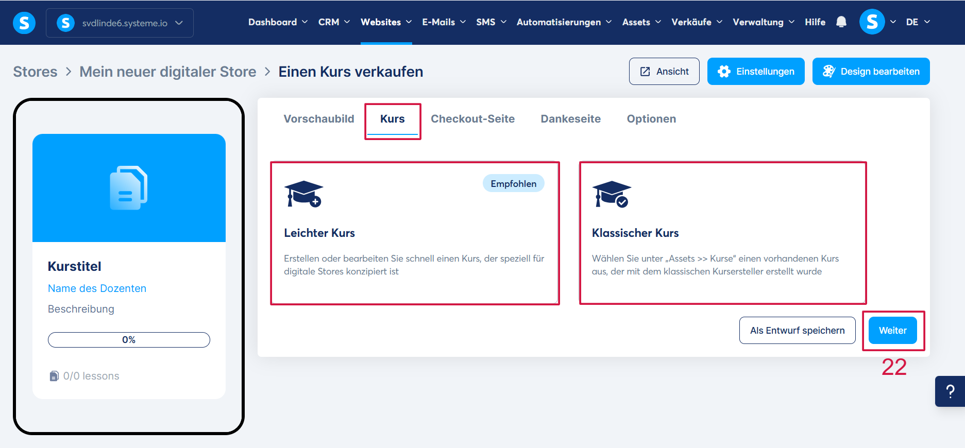Viewport: 965px width, 448px height.
Task: Click the graduation cap checkmark icon
Action: 612,194
